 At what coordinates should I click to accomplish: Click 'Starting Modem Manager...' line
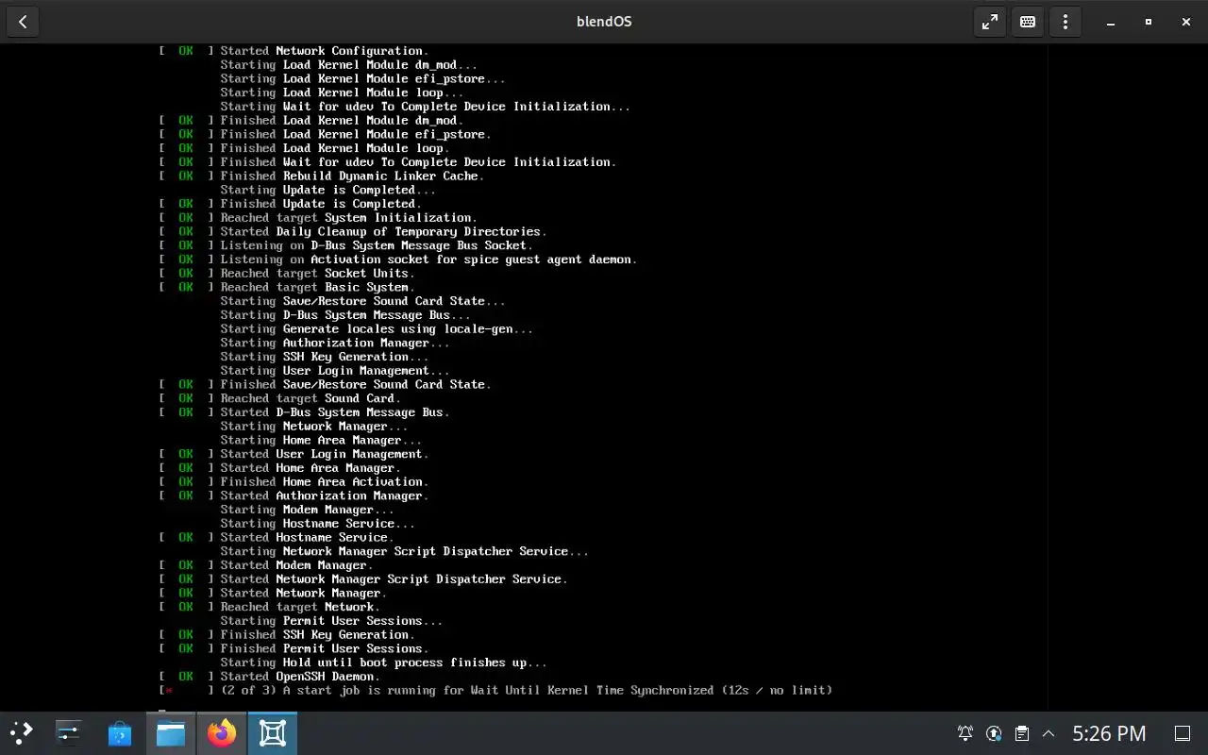[307, 510]
